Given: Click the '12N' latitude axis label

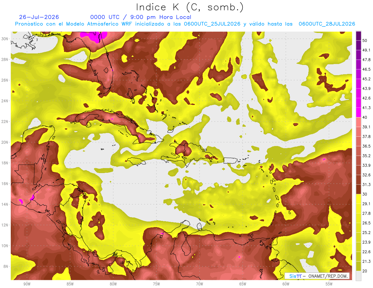Looking at the screenshot, I should (5, 225).
